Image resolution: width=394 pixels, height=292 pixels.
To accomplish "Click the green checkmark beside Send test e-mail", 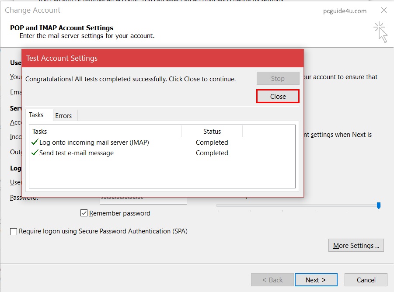I will (35, 153).
